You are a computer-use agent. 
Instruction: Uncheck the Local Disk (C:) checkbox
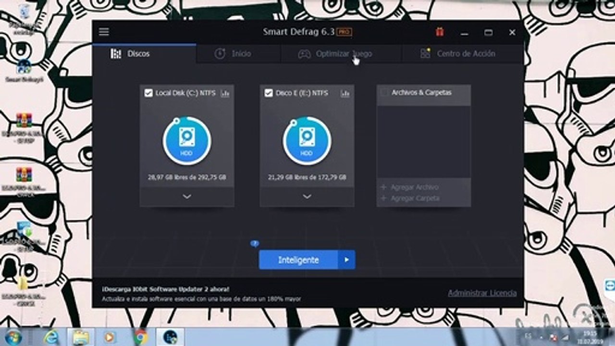[x=148, y=93]
